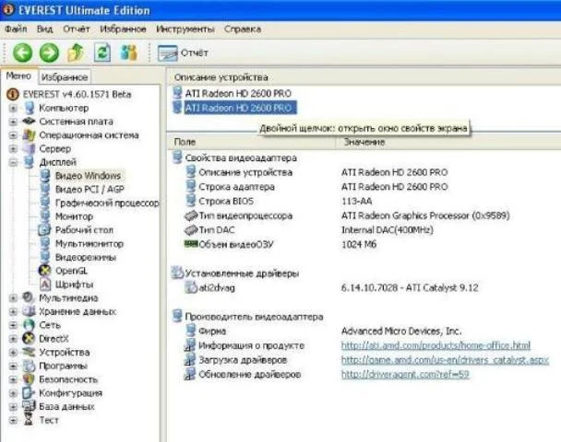Expand the Компьютер node
561x442 pixels.
tap(13, 108)
